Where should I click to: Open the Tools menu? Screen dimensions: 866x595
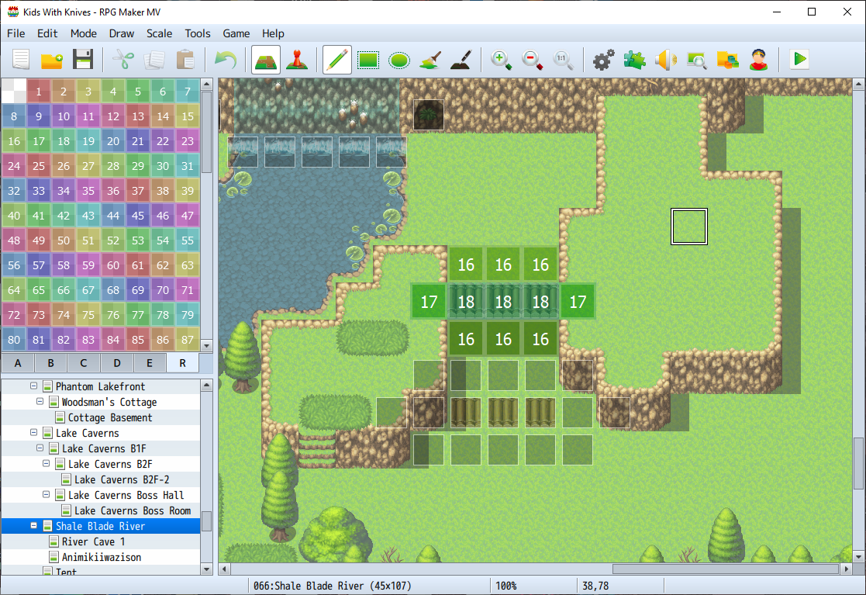click(198, 33)
